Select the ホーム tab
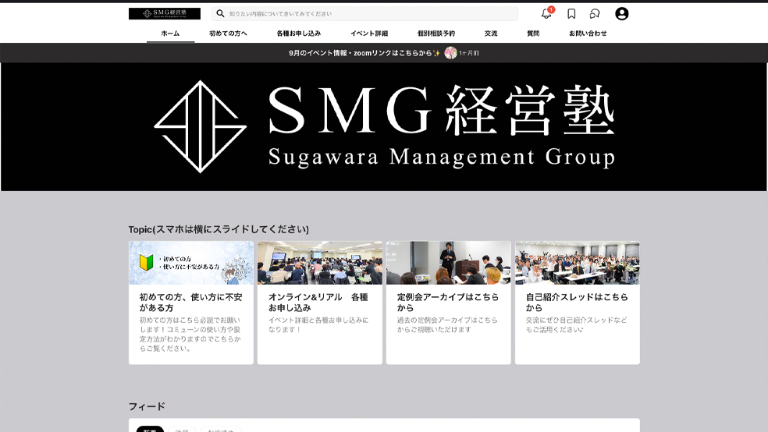Screen dimensions: 768x432 170,34
